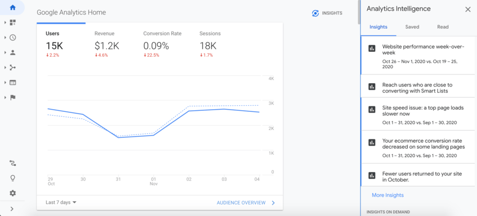
Task: Expand the Conversions section arrow
Action: [5, 98]
